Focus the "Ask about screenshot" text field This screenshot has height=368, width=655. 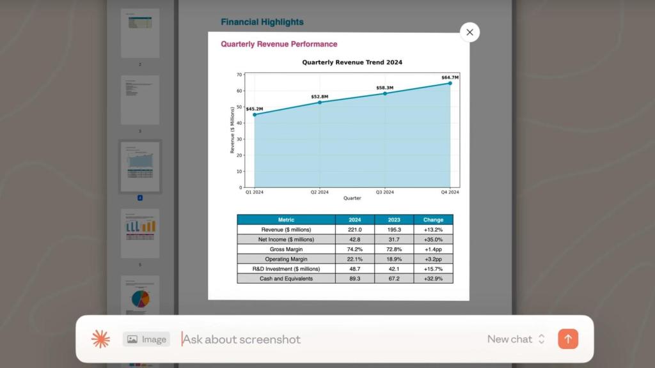coord(320,339)
